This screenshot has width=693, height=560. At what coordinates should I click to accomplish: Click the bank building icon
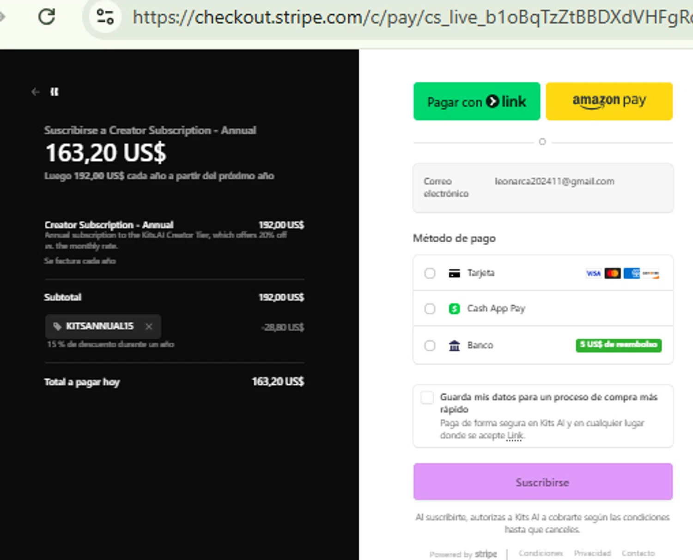[x=455, y=345]
